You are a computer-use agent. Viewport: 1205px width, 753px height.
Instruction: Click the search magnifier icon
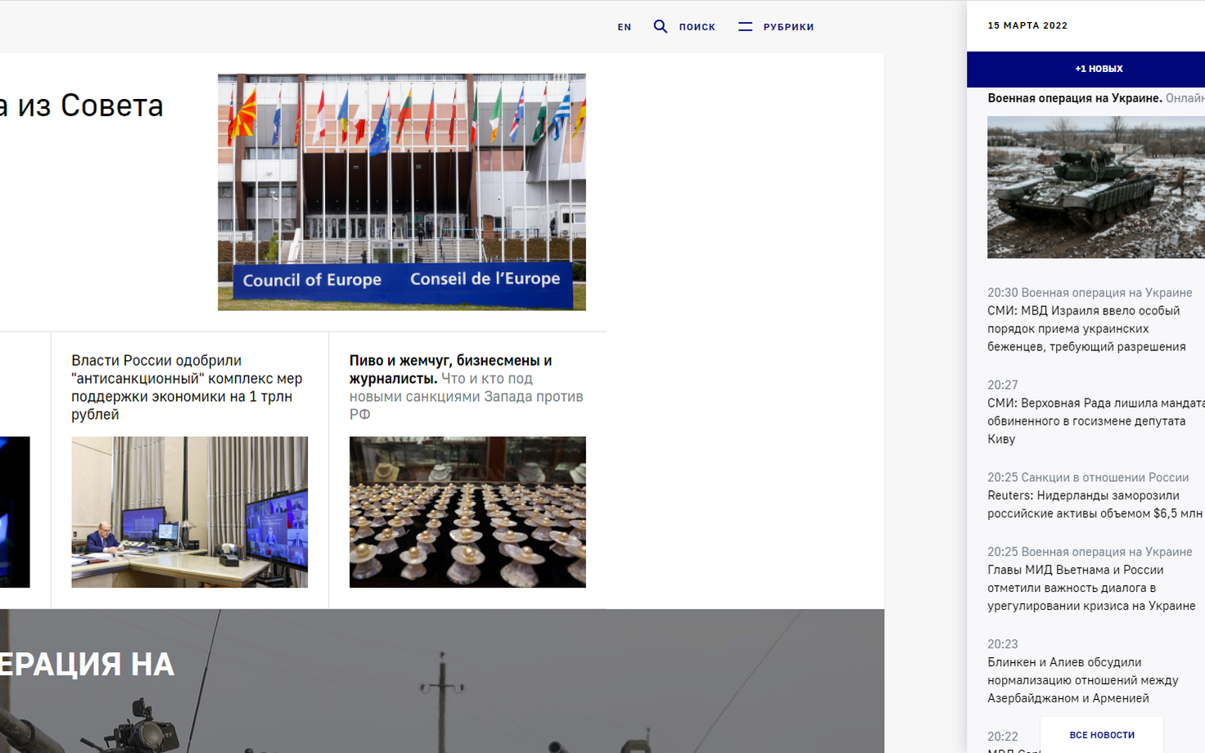660,26
